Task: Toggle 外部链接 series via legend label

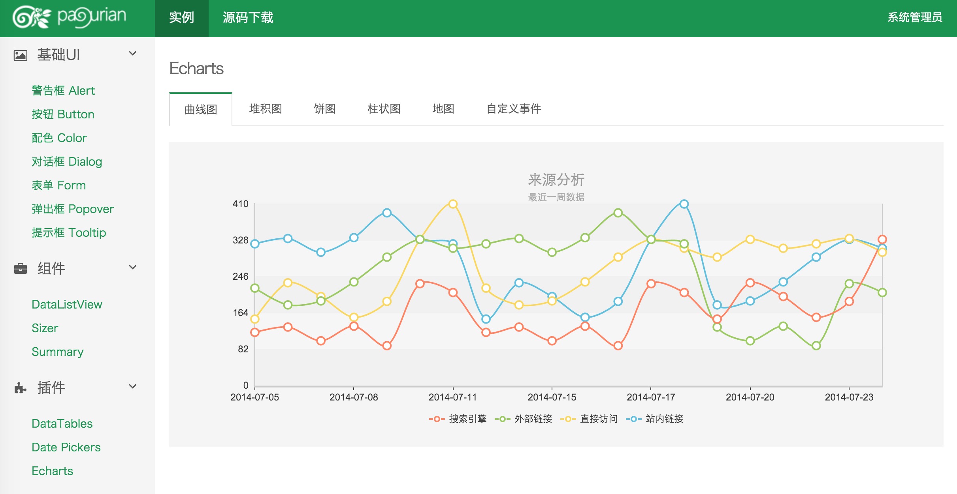Action: coord(533,419)
